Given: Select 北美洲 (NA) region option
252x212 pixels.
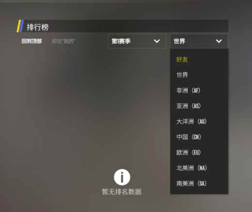Looking at the screenshot, I should 199,168.
